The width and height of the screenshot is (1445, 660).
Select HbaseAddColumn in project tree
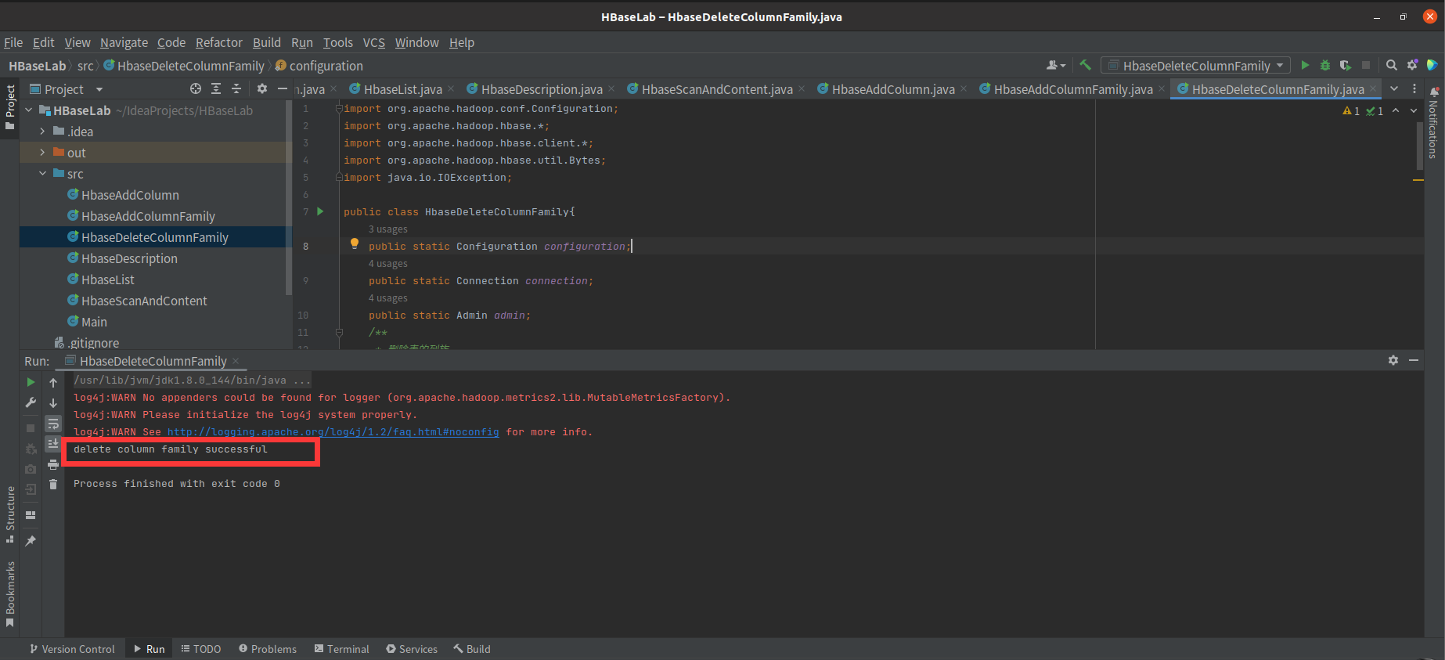(130, 195)
